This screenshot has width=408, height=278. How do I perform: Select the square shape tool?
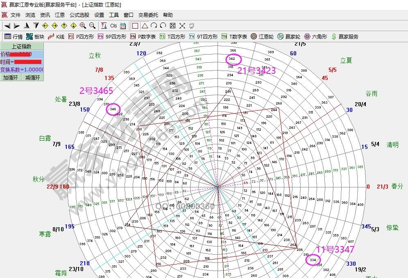click(135, 25)
